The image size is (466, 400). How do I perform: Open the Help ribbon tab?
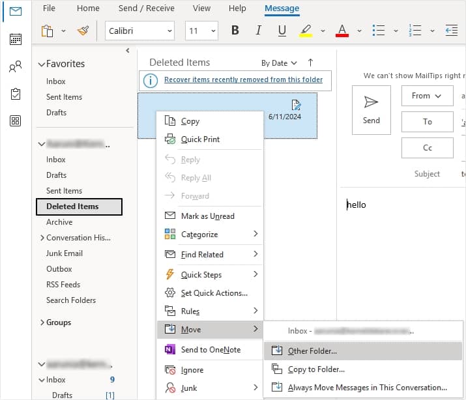coord(237,8)
